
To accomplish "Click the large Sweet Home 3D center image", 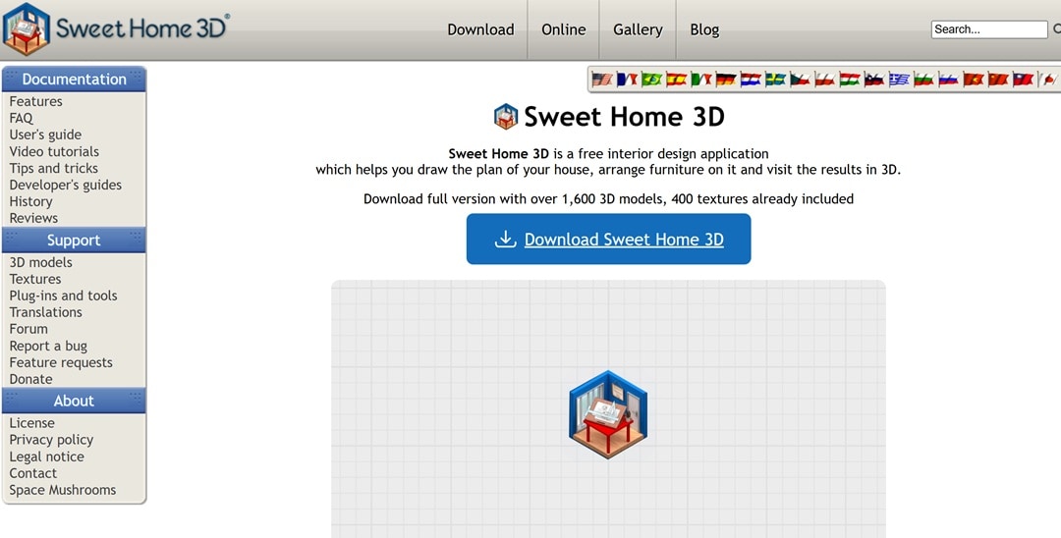I will (608, 414).
